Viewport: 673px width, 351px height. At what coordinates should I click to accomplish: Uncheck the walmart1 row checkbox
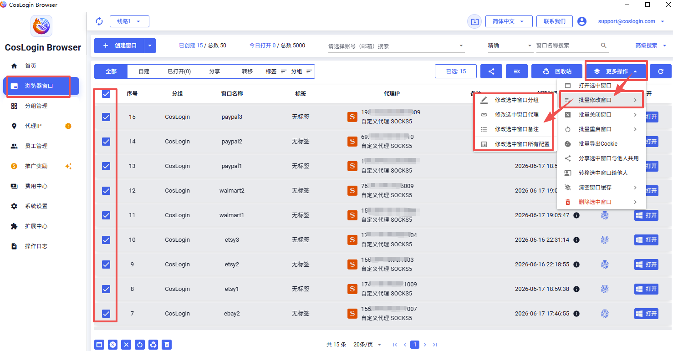pyautogui.click(x=106, y=215)
